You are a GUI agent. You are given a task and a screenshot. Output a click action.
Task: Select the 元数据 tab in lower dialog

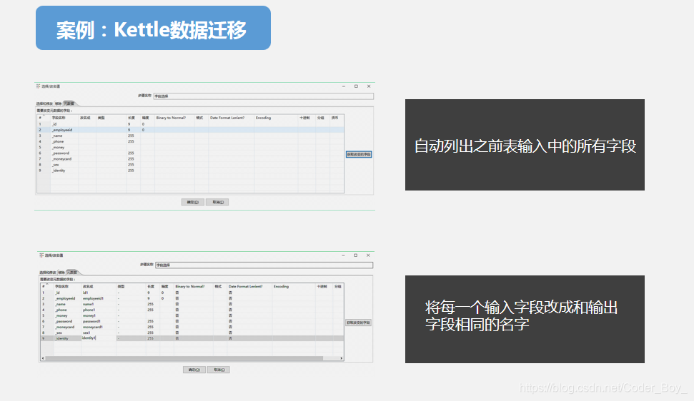72,273
